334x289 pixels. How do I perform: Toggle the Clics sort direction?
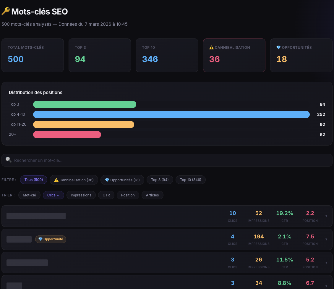(x=53, y=195)
